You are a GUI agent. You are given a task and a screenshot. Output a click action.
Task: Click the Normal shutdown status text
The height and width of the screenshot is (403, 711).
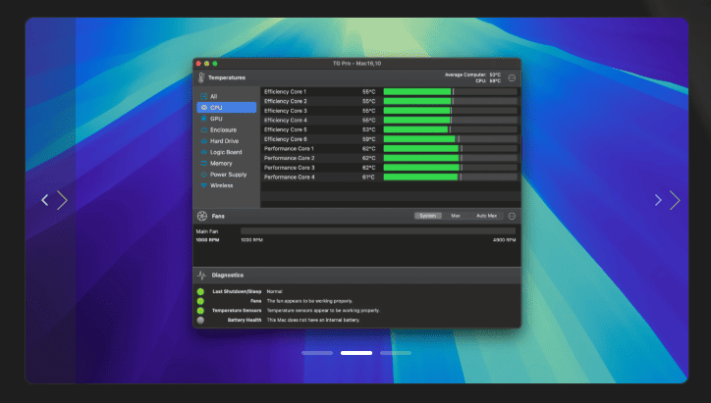tap(274, 291)
